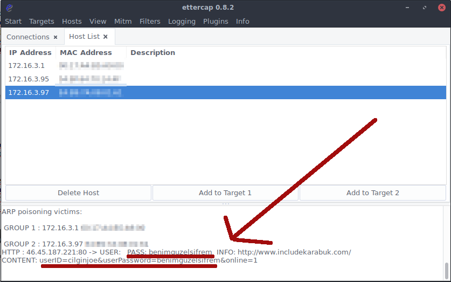Viewport: 451px width, 282px height.
Task: Click Add to Target 2 button
Action: point(373,192)
